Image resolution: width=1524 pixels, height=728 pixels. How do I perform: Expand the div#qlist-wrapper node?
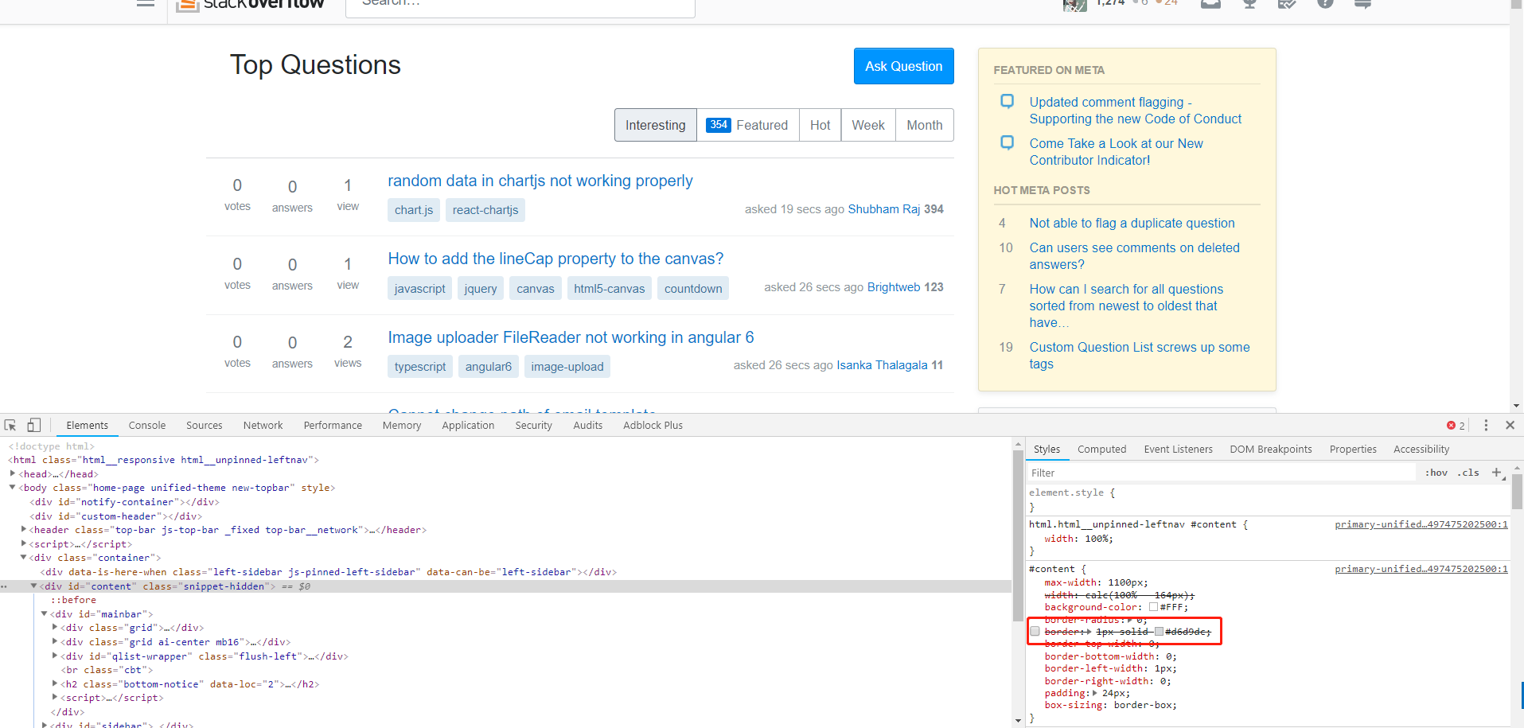55,656
